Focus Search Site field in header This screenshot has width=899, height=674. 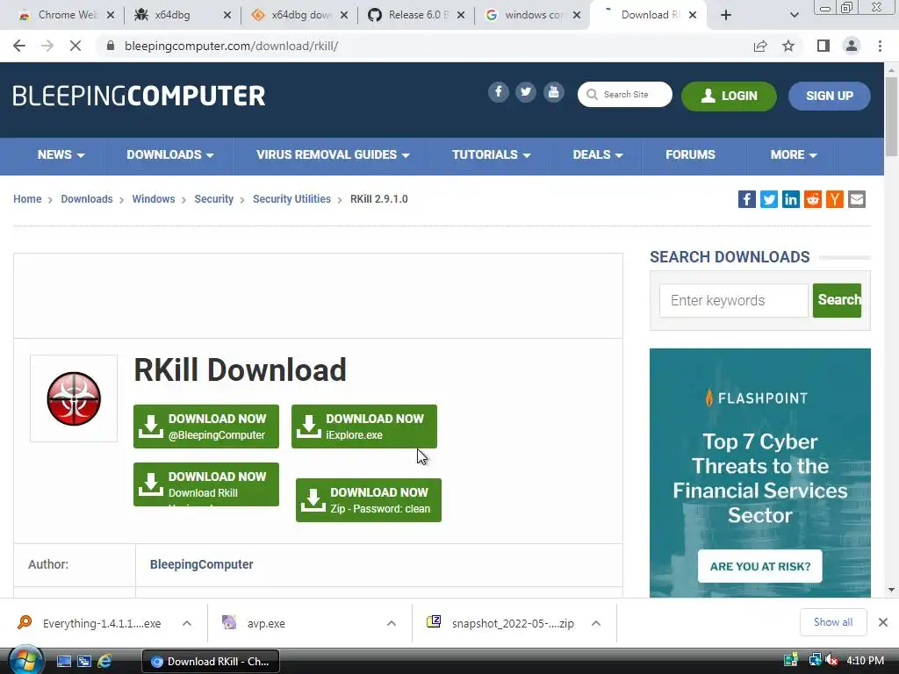click(x=625, y=94)
